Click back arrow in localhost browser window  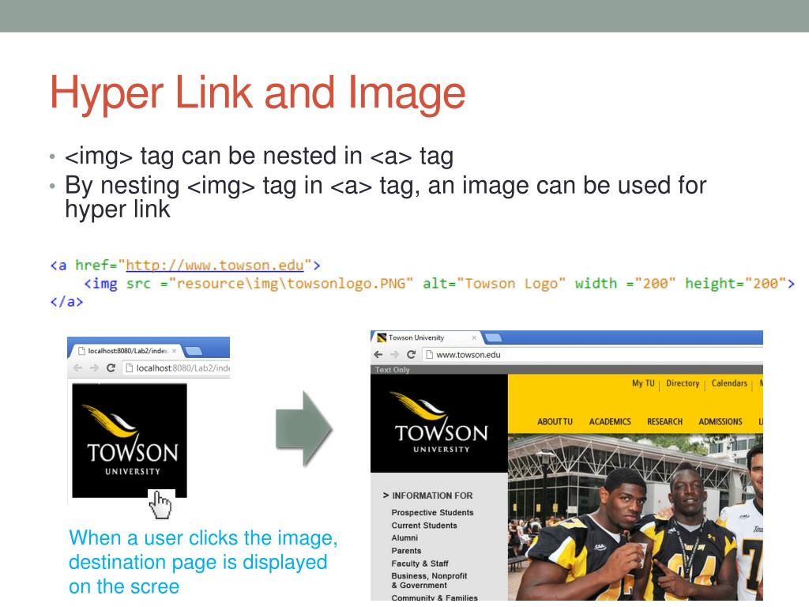point(78,368)
